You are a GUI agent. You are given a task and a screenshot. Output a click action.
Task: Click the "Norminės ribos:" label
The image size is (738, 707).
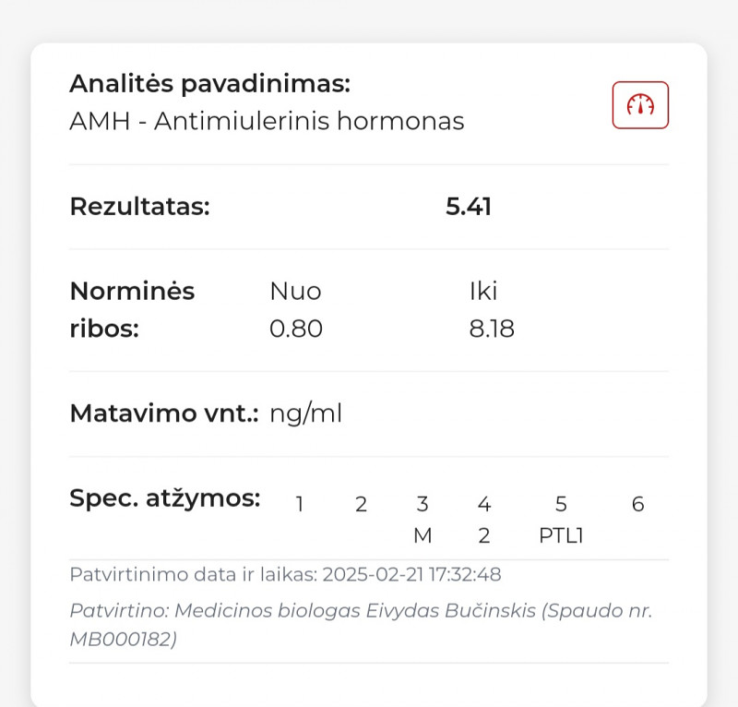tap(132, 309)
